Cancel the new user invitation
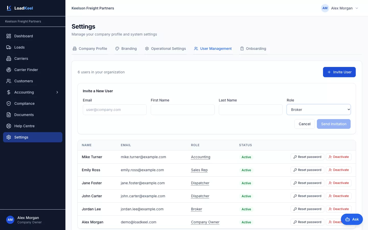The width and height of the screenshot is (368, 230). 305,124
